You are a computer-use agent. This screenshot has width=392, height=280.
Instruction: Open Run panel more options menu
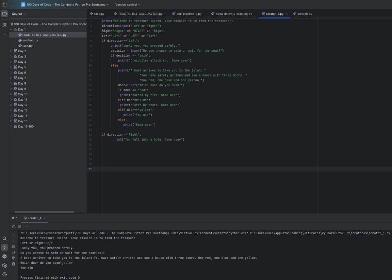coord(27,226)
